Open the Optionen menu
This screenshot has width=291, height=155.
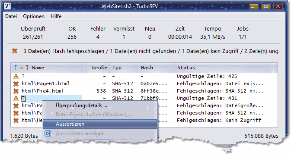34,16
